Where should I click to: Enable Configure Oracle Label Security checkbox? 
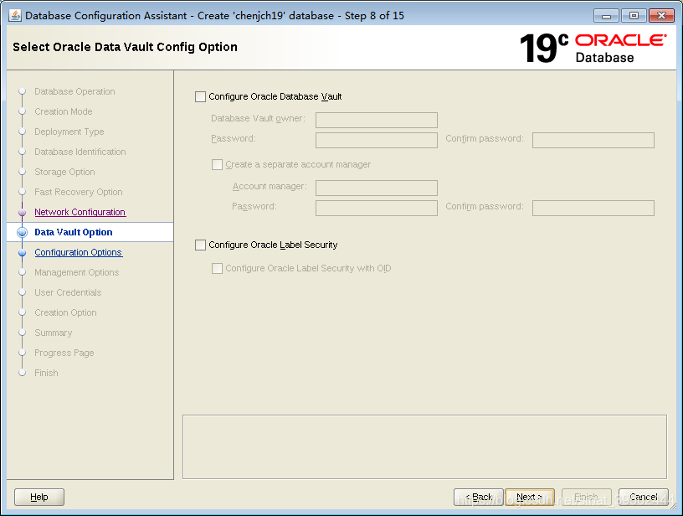point(200,245)
